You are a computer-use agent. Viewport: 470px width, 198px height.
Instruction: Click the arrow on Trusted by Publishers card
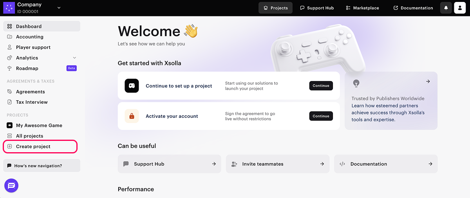(x=428, y=81)
